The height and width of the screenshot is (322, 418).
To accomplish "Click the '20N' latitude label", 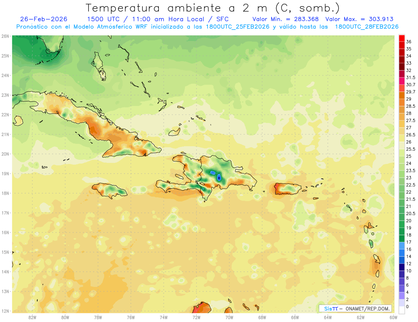I will coord(5,154).
